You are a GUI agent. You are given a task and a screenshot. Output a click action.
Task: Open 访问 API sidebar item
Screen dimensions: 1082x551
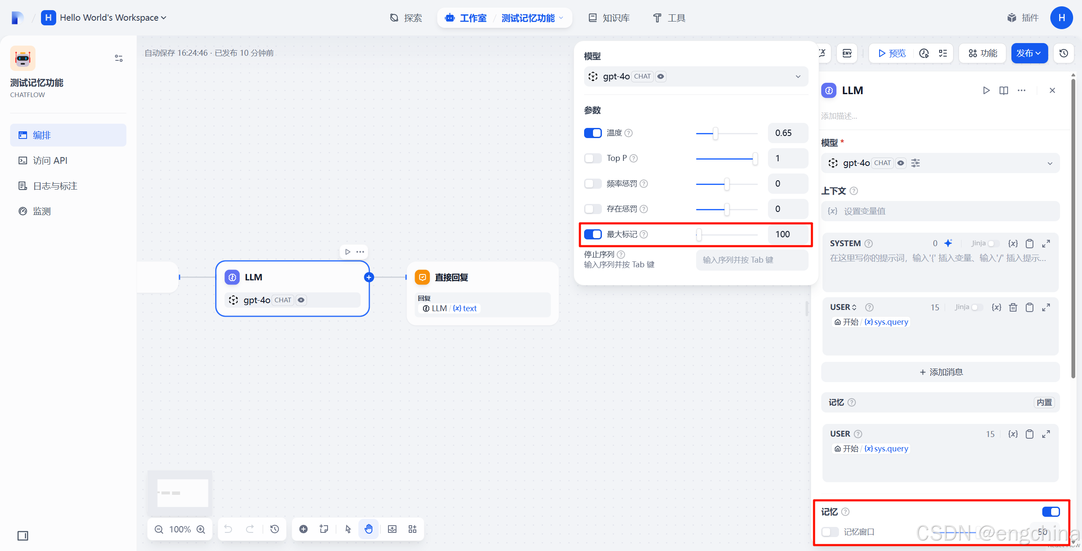pos(50,160)
